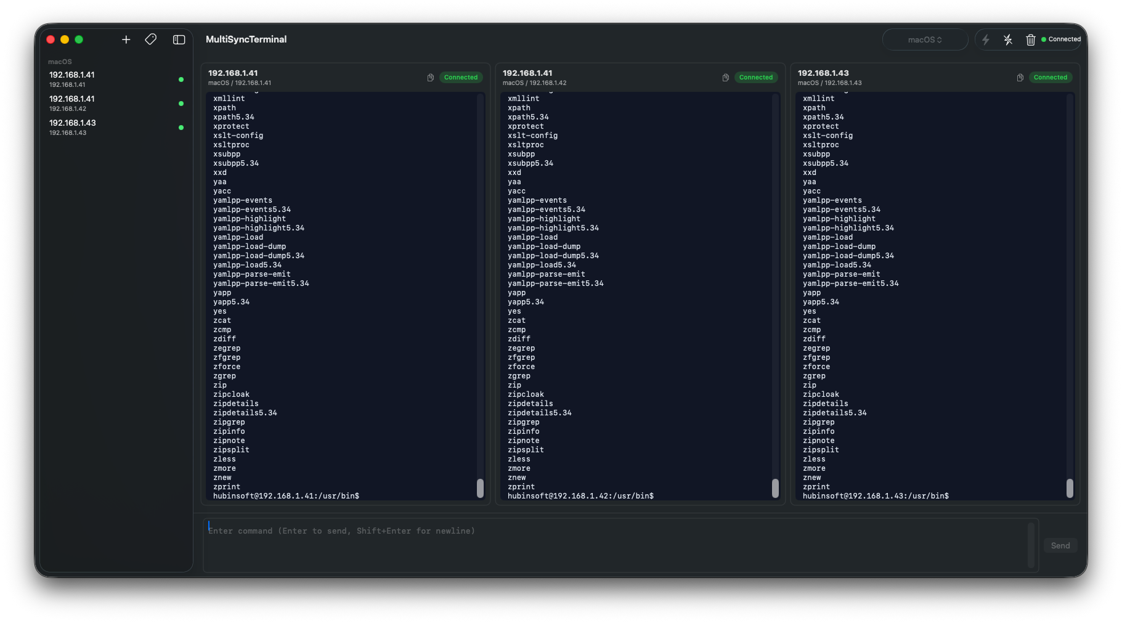Copy output from the 192.168.1.43 terminal panel

click(x=1019, y=77)
